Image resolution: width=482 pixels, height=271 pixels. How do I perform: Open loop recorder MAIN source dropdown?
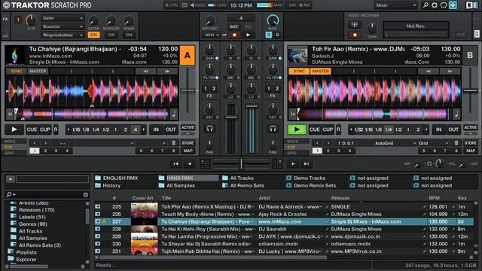(212, 35)
